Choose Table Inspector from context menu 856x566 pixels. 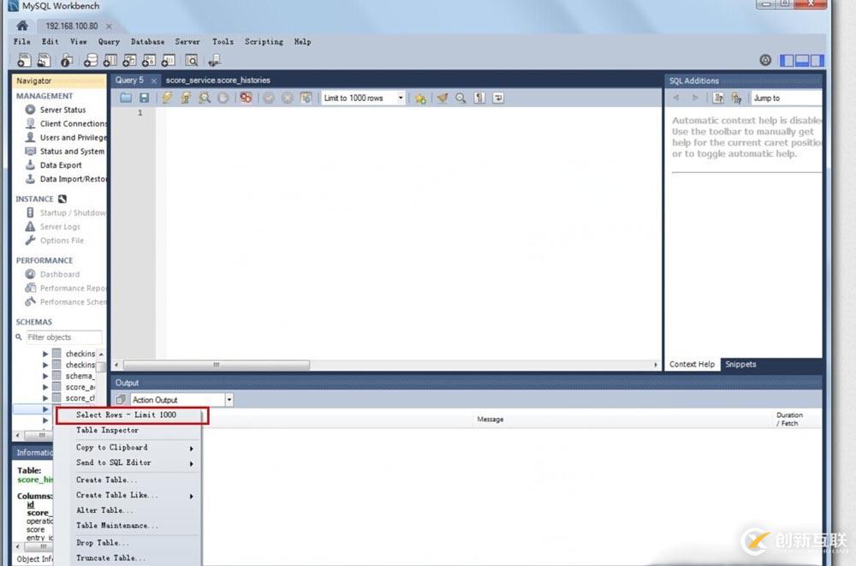click(x=129, y=430)
